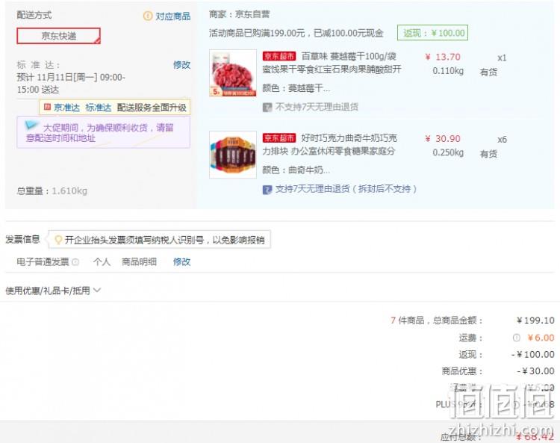
Task: Click 京东超市 tag on 百草味 item
Action: point(279,56)
